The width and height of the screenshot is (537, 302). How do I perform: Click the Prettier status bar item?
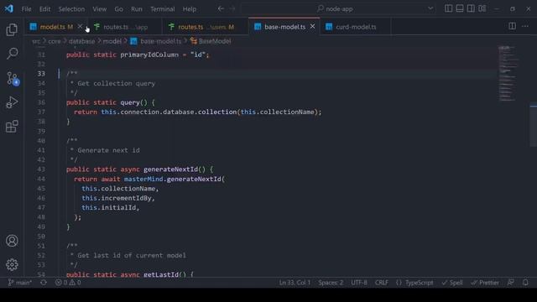[x=485, y=283]
